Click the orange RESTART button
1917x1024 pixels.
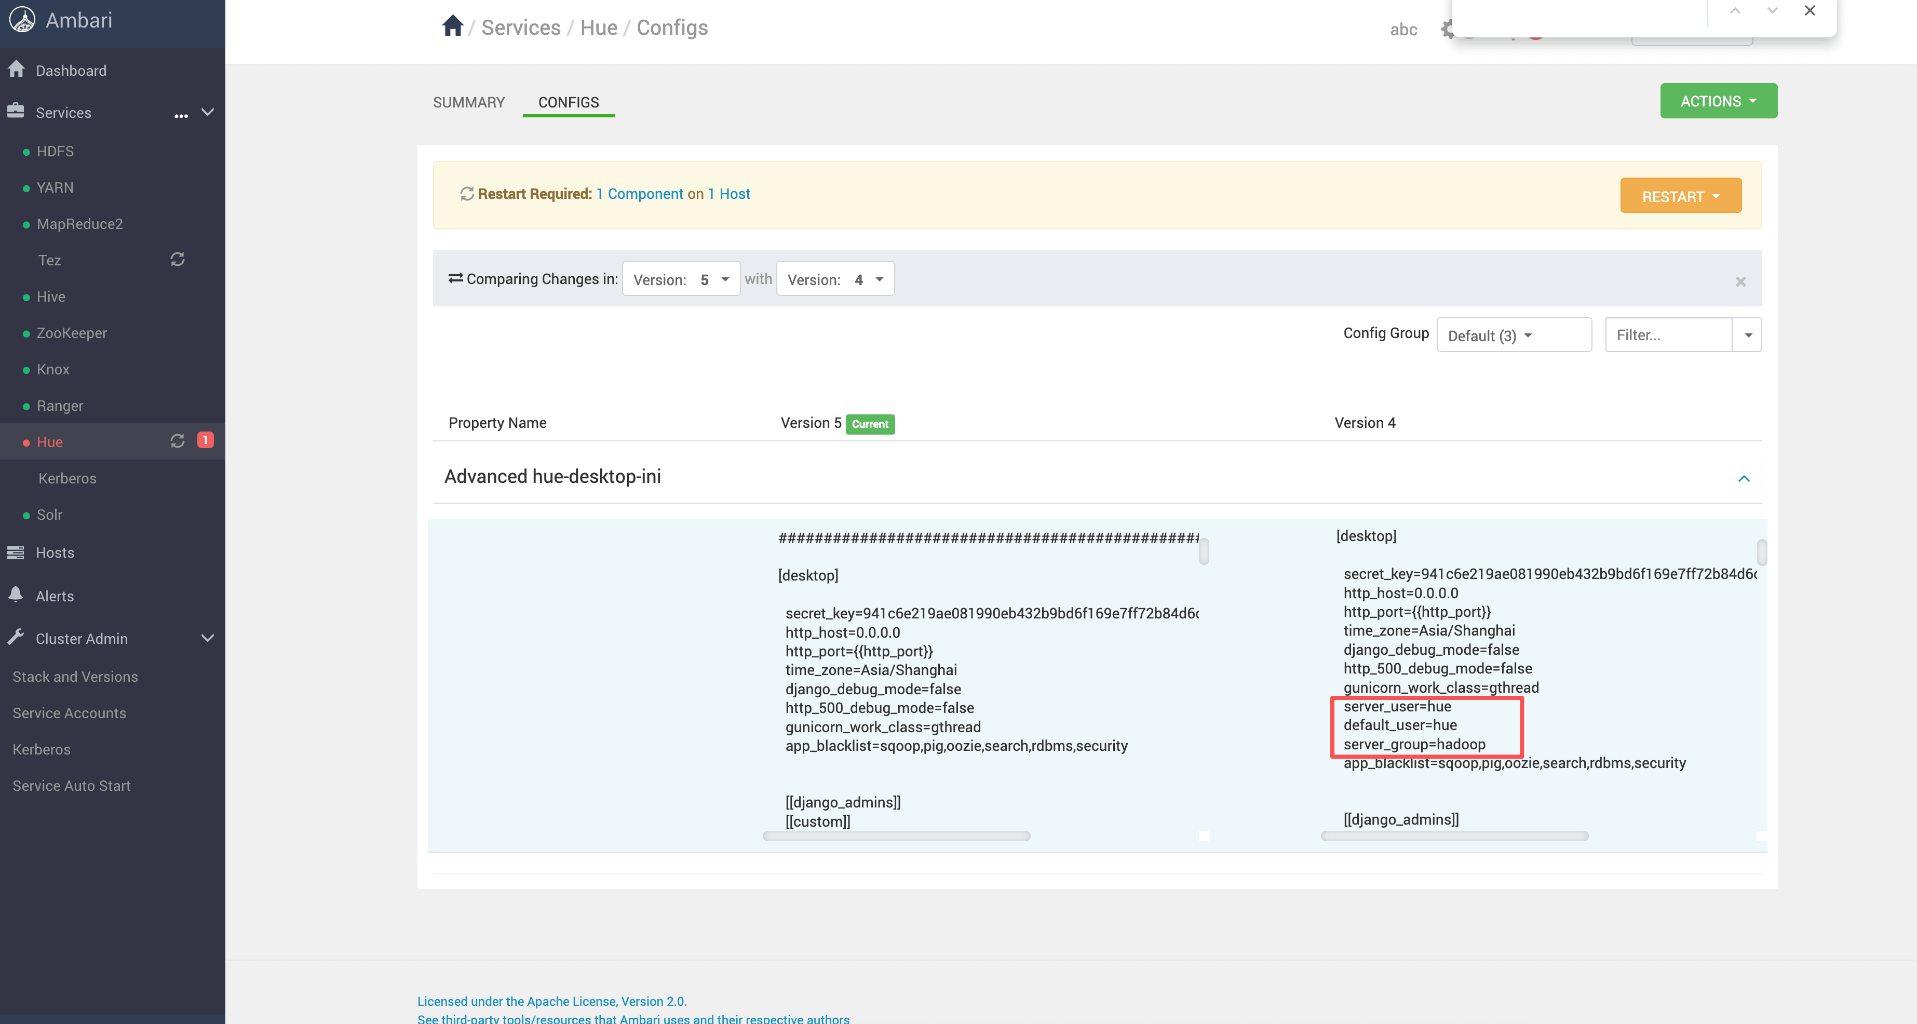click(1680, 196)
